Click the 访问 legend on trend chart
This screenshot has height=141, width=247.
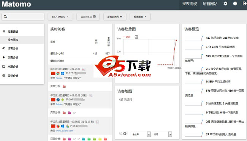[127, 37]
